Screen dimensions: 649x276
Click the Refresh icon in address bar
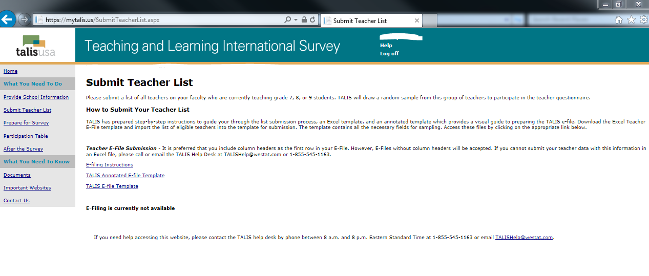(312, 20)
